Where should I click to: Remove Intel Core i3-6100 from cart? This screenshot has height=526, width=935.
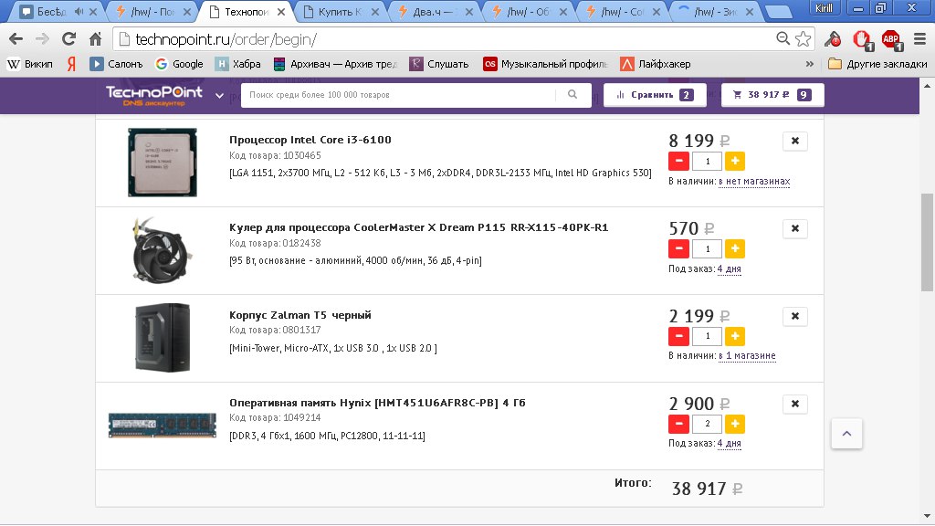click(795, 141)
